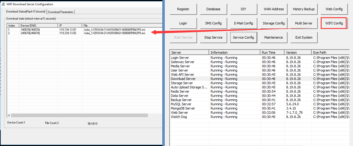Open History Backup
The image size is (353, 146).
[x=304, y=9]
